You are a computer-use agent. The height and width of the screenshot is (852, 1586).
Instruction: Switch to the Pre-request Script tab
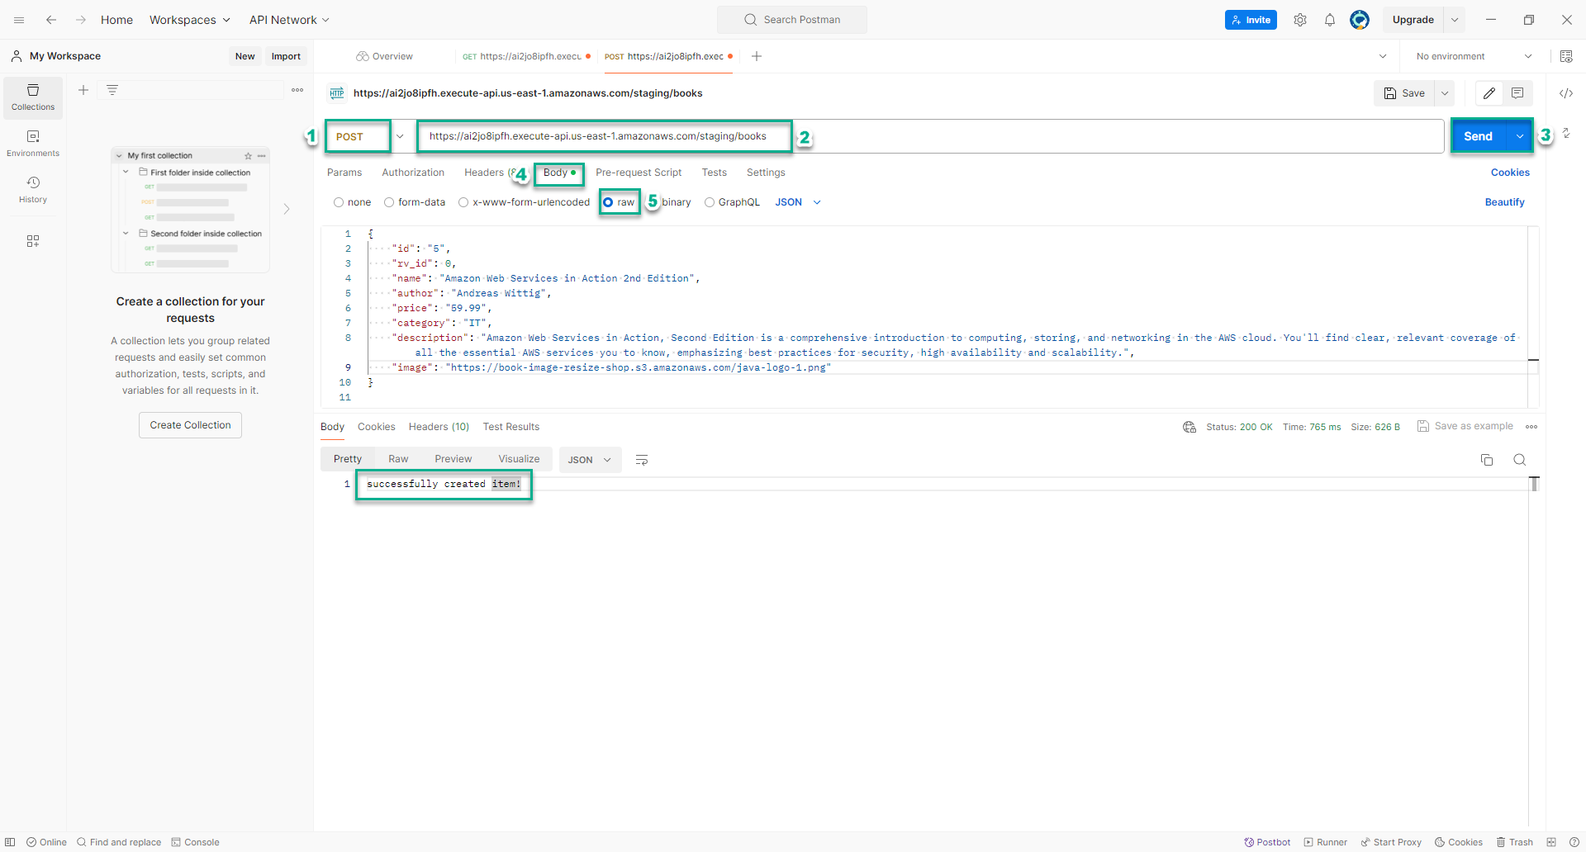click(639, 173)
